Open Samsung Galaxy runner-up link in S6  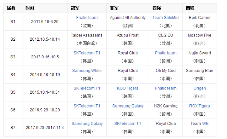pyautogui.click(x=128, y=106)
